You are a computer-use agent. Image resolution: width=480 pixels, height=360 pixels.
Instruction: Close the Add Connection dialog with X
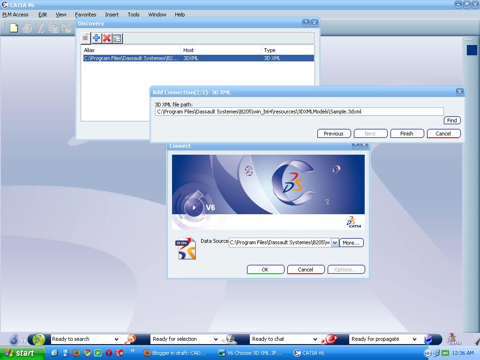tap(459, 92)
